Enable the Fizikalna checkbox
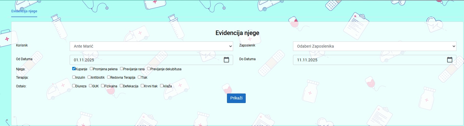464x126 pixels. pyautogui.click(x=103, y=86)
